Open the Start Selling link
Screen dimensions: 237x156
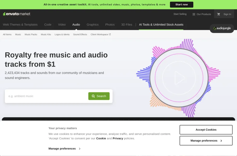(x=180, y=14)
